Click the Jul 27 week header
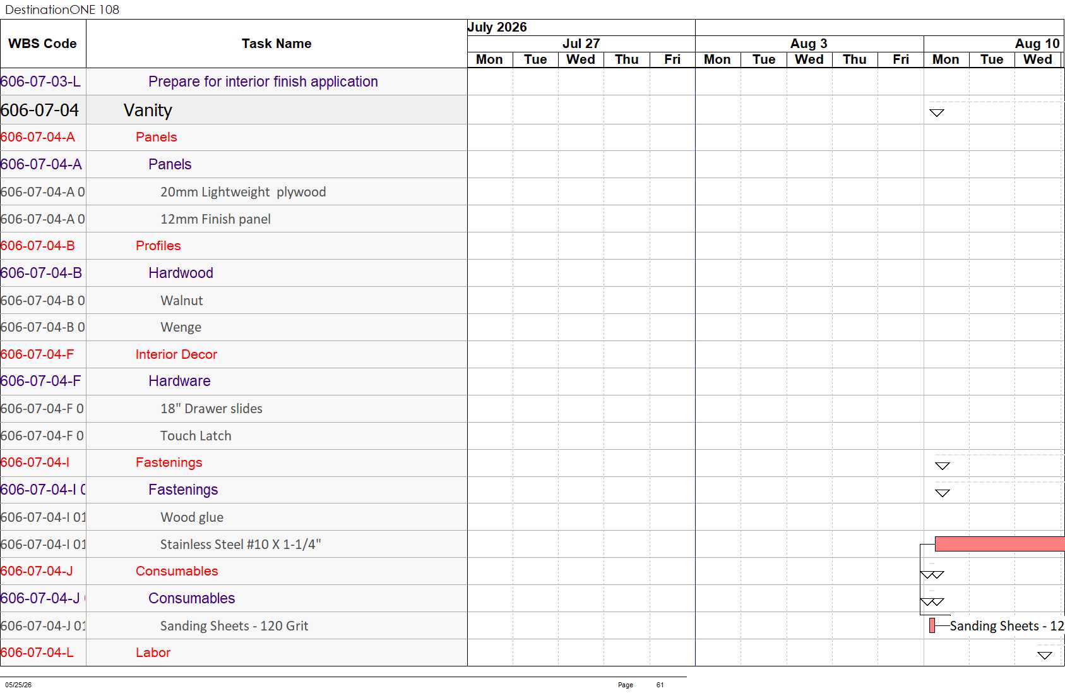 [x=581, y=44]
